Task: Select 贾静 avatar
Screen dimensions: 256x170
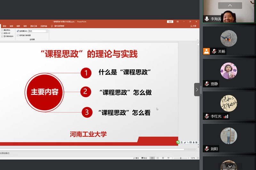Action: pyautogui.click(x=228, y=71)
